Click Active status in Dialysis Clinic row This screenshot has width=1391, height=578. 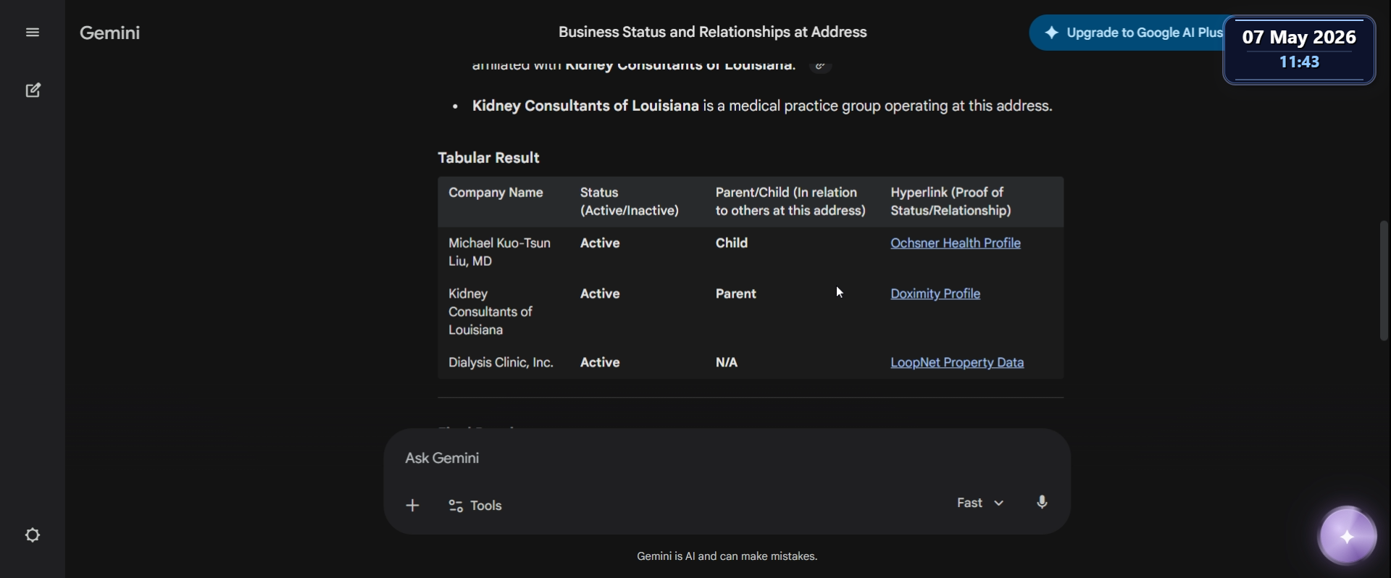600,363
